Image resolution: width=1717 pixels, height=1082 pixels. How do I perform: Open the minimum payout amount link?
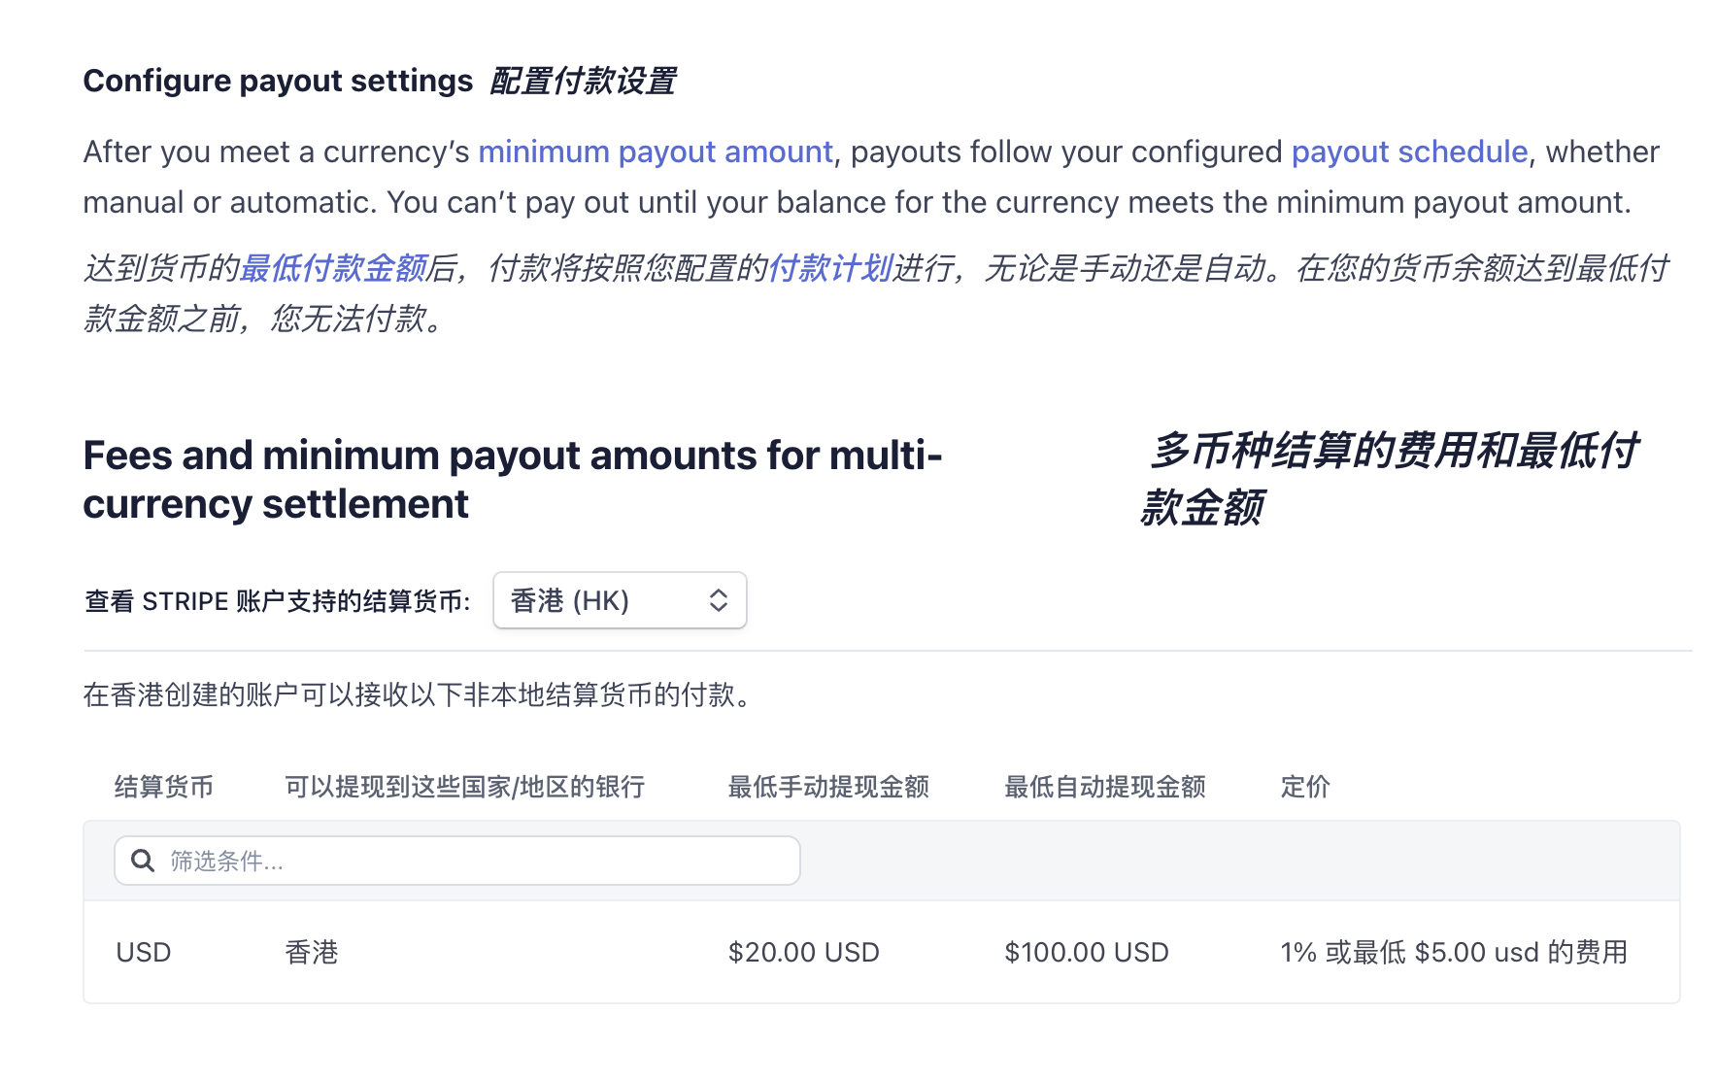[x=656, y=152]
